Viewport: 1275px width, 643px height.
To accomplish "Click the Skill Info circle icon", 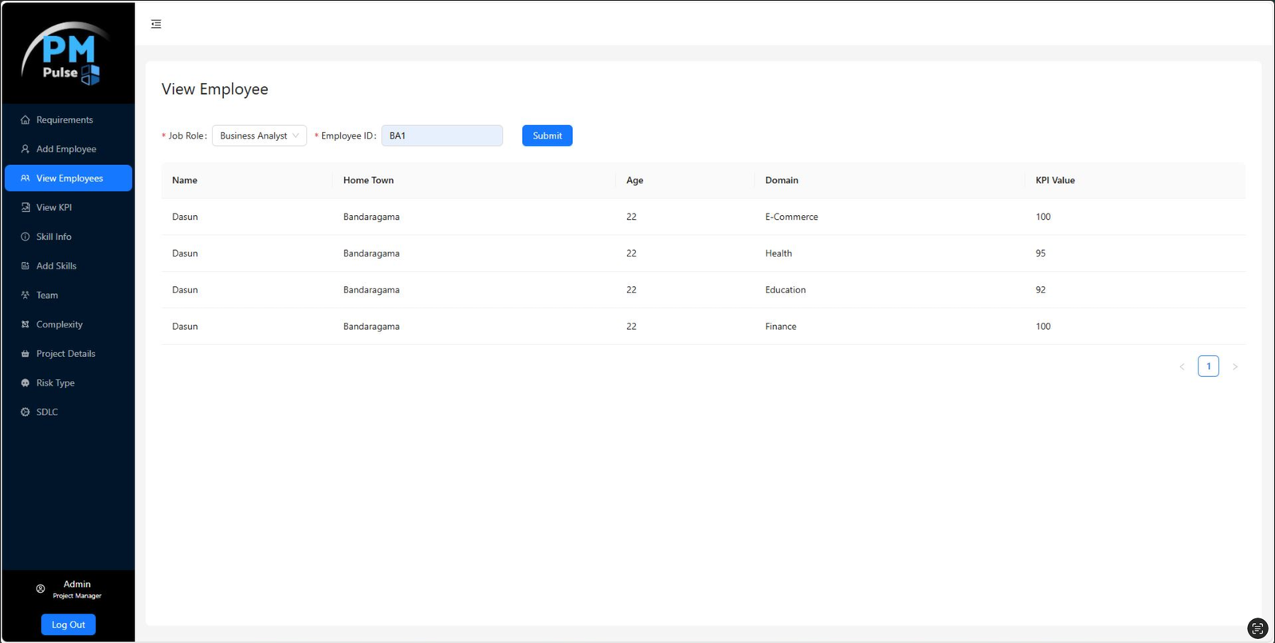I will point(25,237).
